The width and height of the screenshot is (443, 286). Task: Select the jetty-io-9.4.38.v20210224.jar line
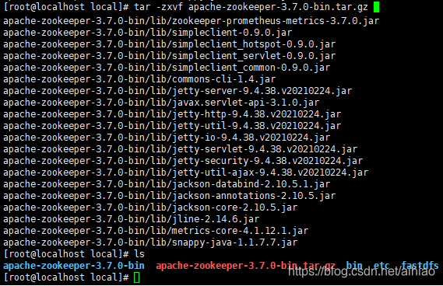[x=167, y=138]
